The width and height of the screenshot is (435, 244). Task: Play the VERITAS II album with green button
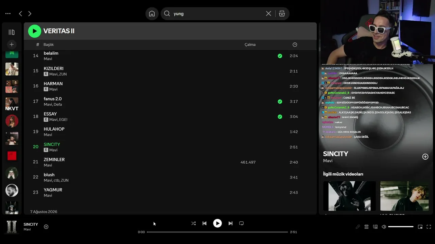click(x=34, y=31)
